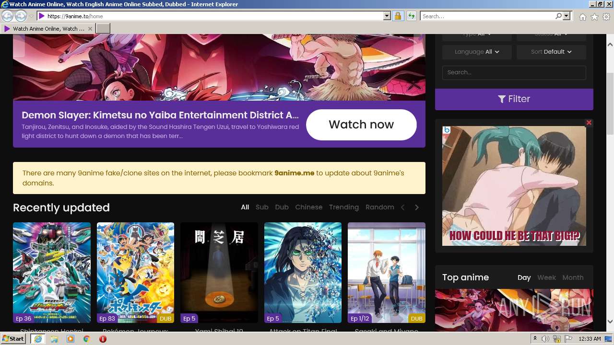
Task: Open the Sasaki and Miyano Ep 1/12 thumbnail
Action: (387, 273)
